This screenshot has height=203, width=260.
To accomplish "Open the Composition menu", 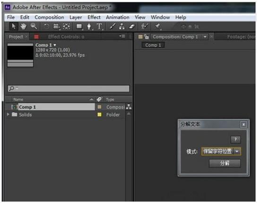I will pos(49,17).
